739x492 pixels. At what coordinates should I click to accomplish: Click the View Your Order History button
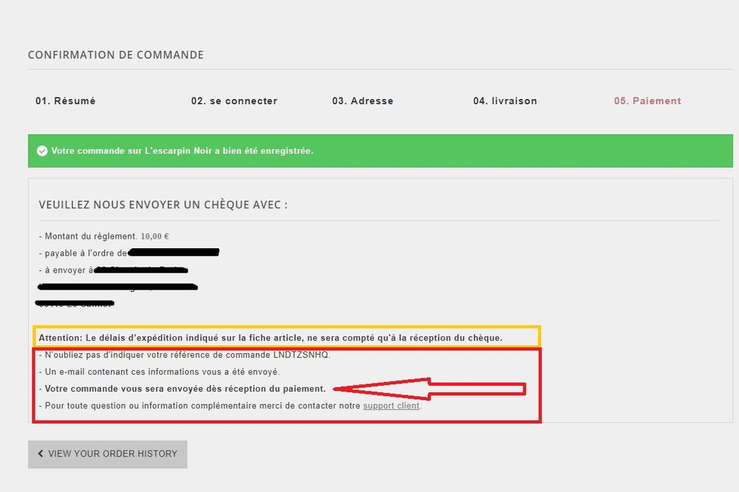coord(107,454)
